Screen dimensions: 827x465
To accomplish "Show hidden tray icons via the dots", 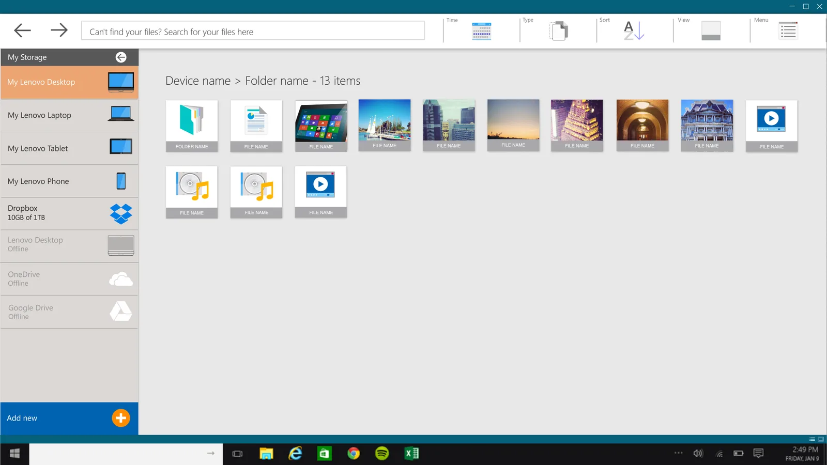I will (679, 453).
